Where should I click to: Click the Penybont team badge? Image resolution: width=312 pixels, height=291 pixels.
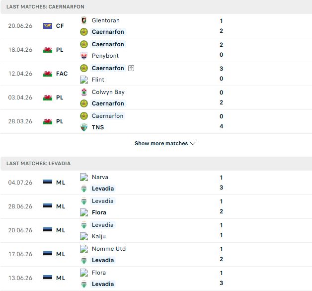pyautogui.click(x=84, y=56)
